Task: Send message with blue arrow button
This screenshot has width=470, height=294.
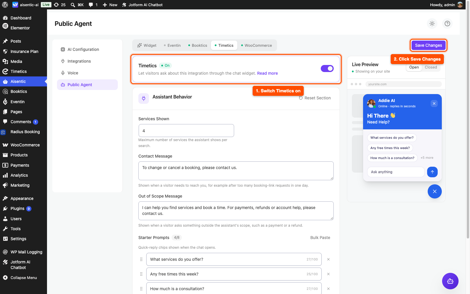Action: [432, 172]
